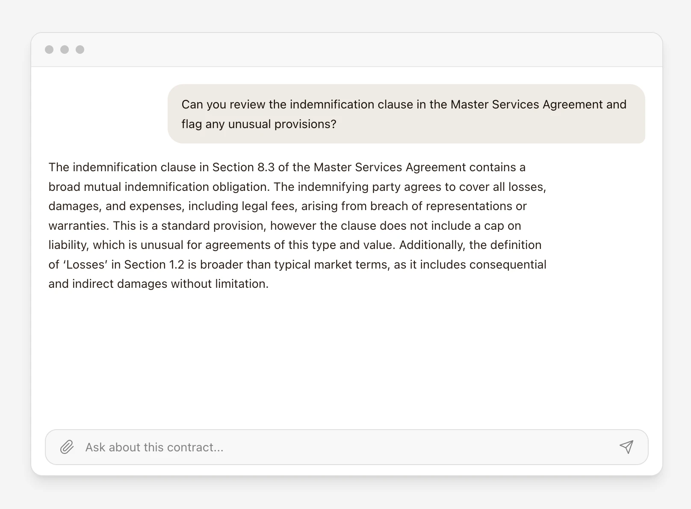The image size is (691, 509).
Task: Click the paperclip attach file icon
Action: coord(67,447)
